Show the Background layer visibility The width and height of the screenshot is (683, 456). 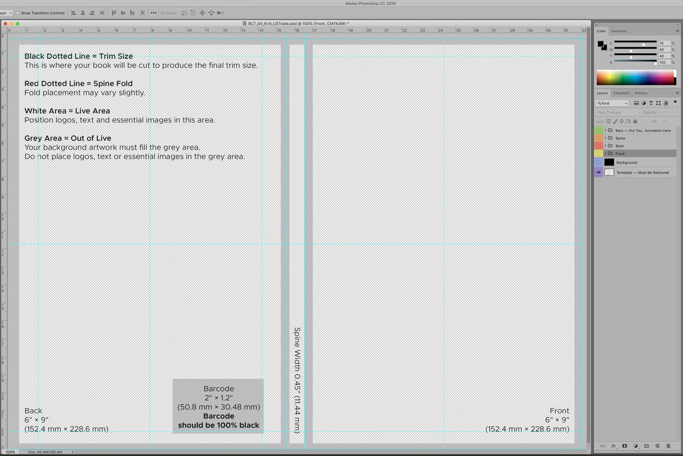(x=598, y=162)
